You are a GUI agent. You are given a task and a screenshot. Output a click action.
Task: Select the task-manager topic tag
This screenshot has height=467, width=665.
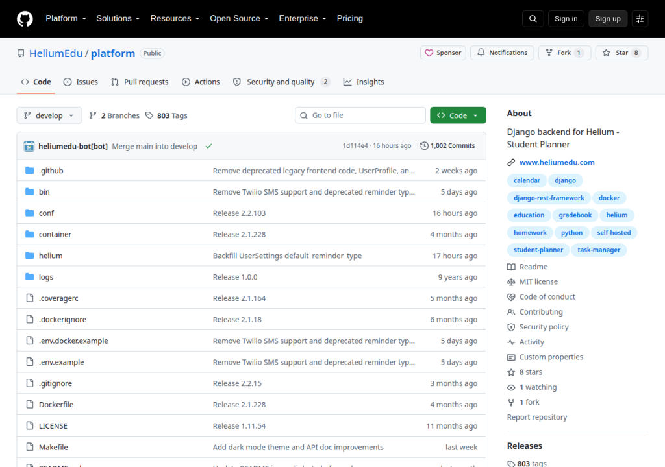click(x=599, y=250)
